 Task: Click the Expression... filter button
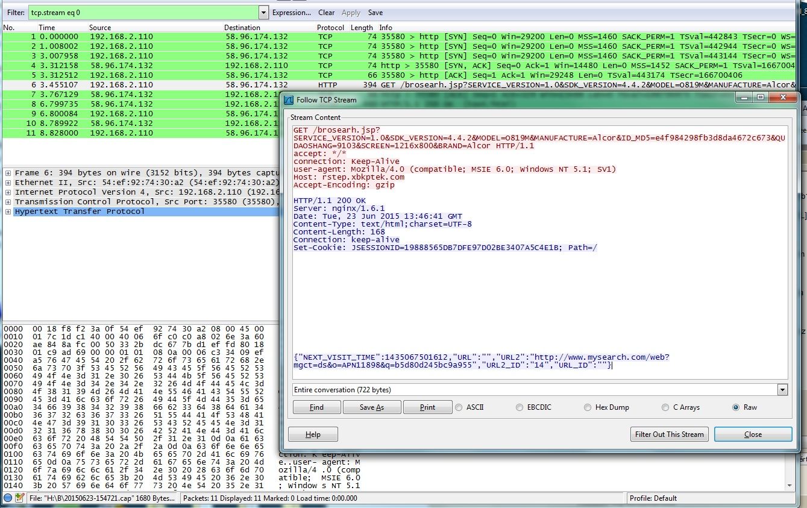coord(292,13)
